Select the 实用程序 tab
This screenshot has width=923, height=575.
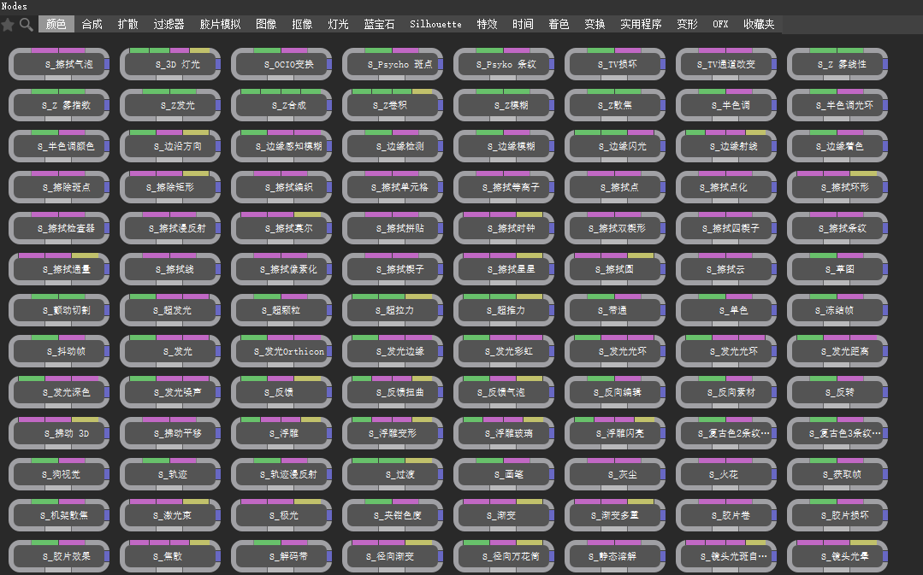[641, 24]
